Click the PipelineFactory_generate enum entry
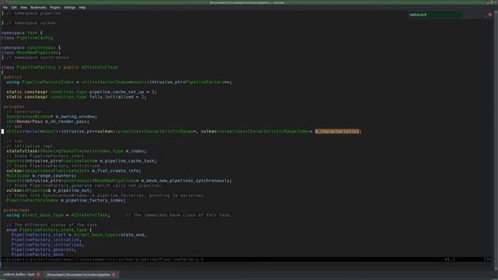Image resolution: width=498 pixels, height=280 pixels. coord(44,250)
